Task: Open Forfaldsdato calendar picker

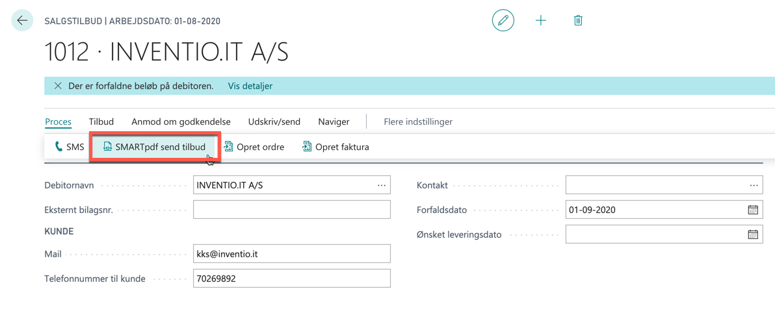Action: pos(753,209)
